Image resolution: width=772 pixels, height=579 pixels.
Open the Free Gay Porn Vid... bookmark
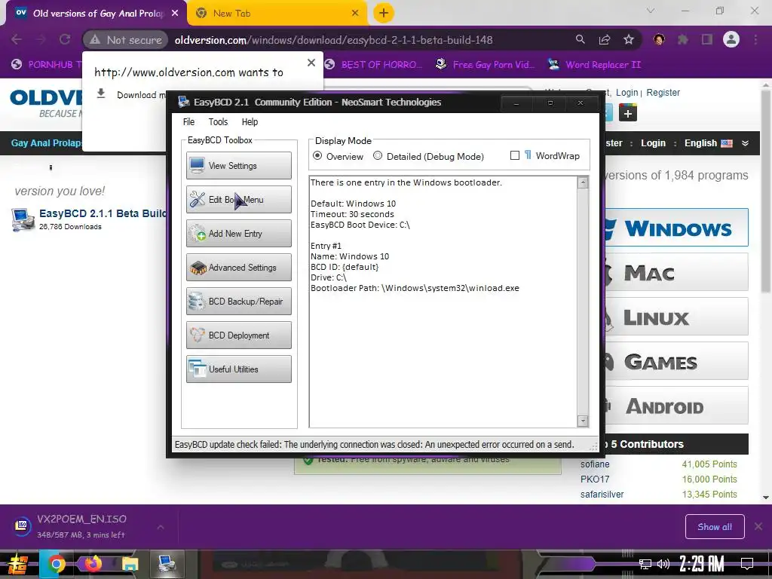tap(485, 65)
